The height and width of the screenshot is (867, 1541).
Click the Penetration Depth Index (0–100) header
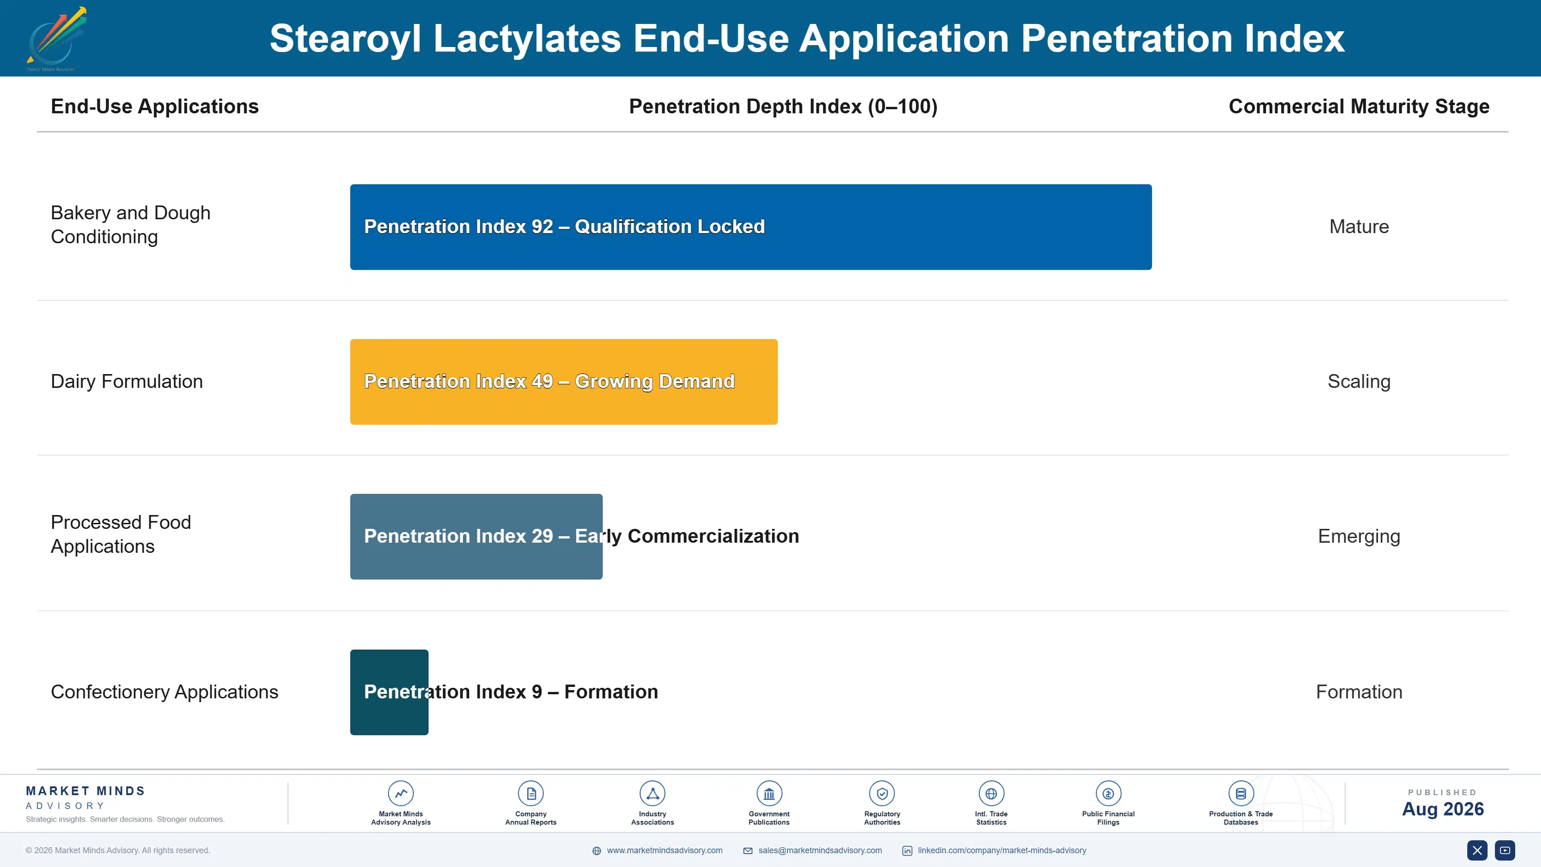(x=783, y=106)
